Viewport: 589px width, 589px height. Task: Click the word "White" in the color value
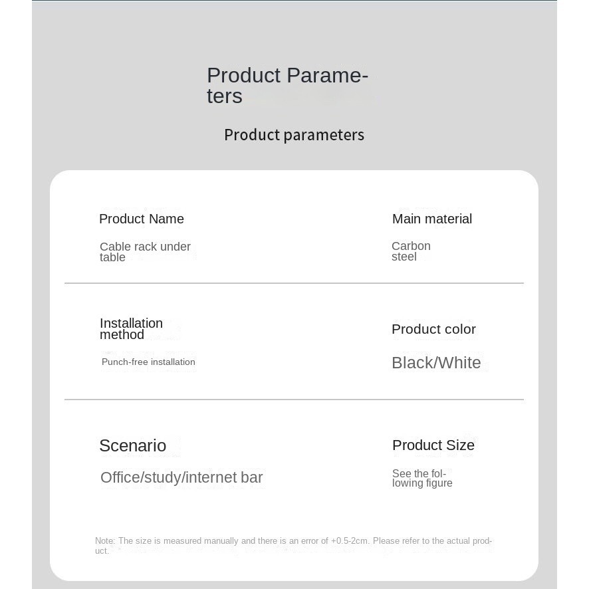459,363
